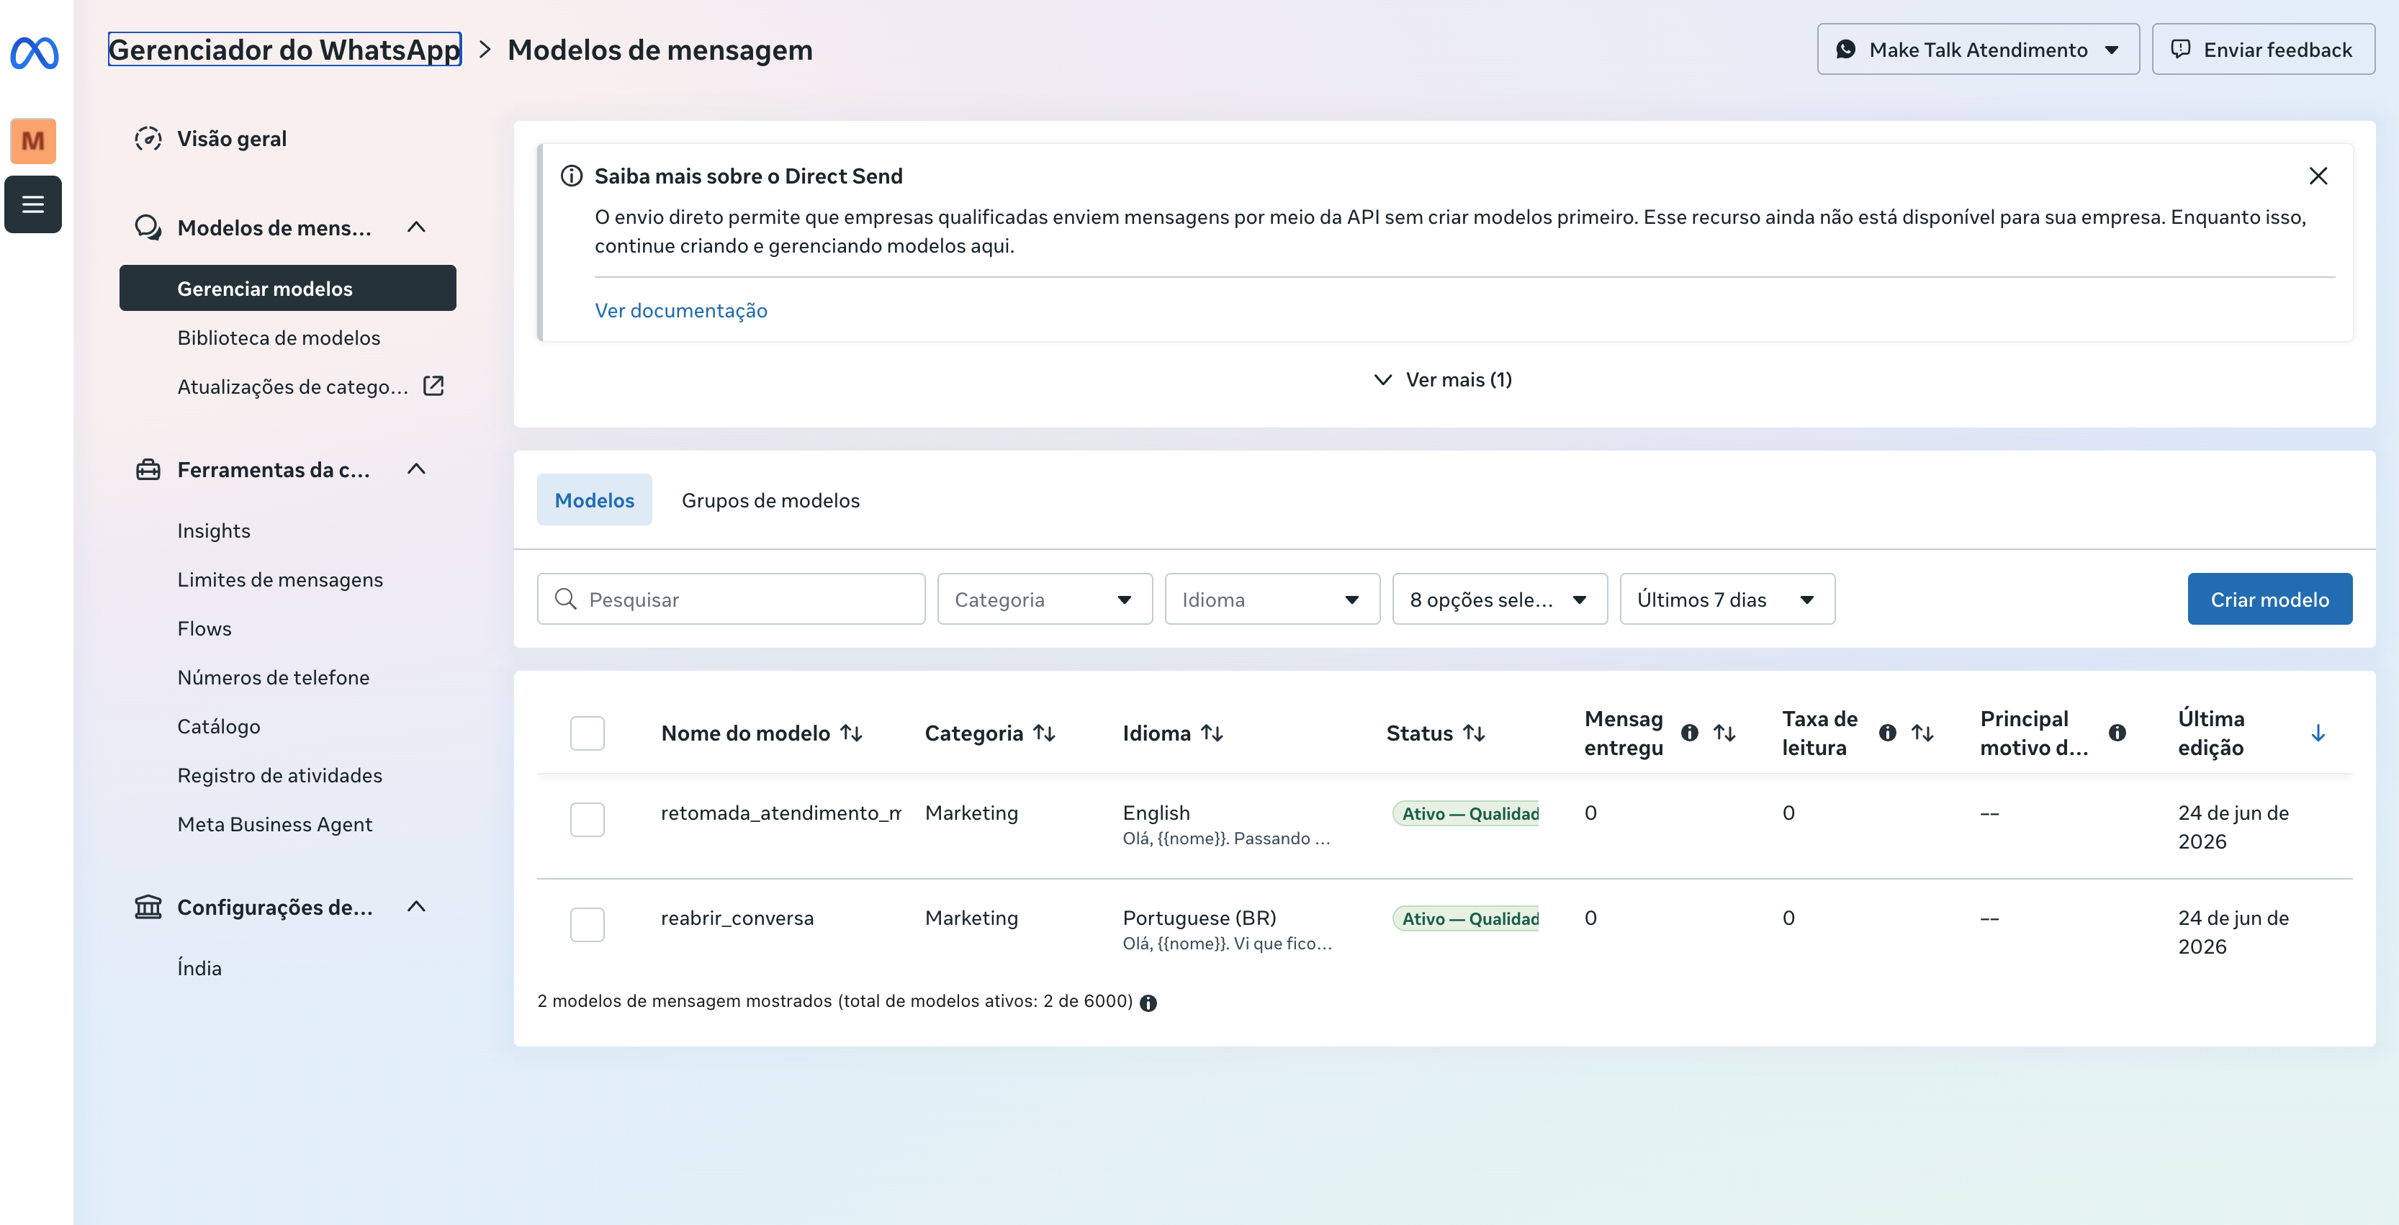Click the Visão geral gauge icon
The image size is (2399, 1225).
click(148, 139)
